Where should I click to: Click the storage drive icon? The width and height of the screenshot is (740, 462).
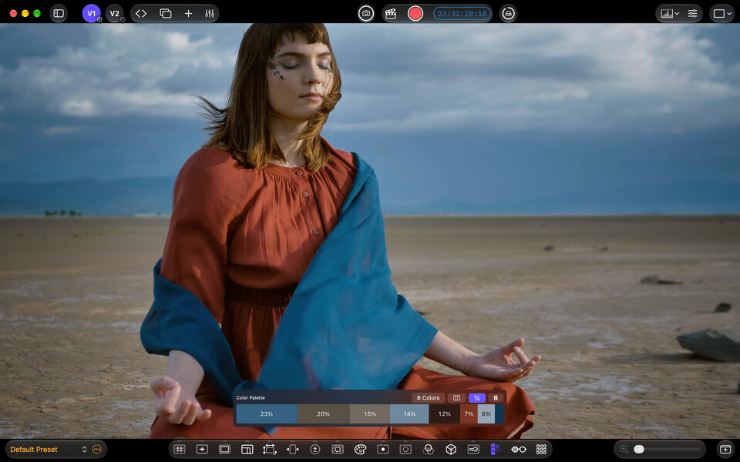click(x=508, y=14)
